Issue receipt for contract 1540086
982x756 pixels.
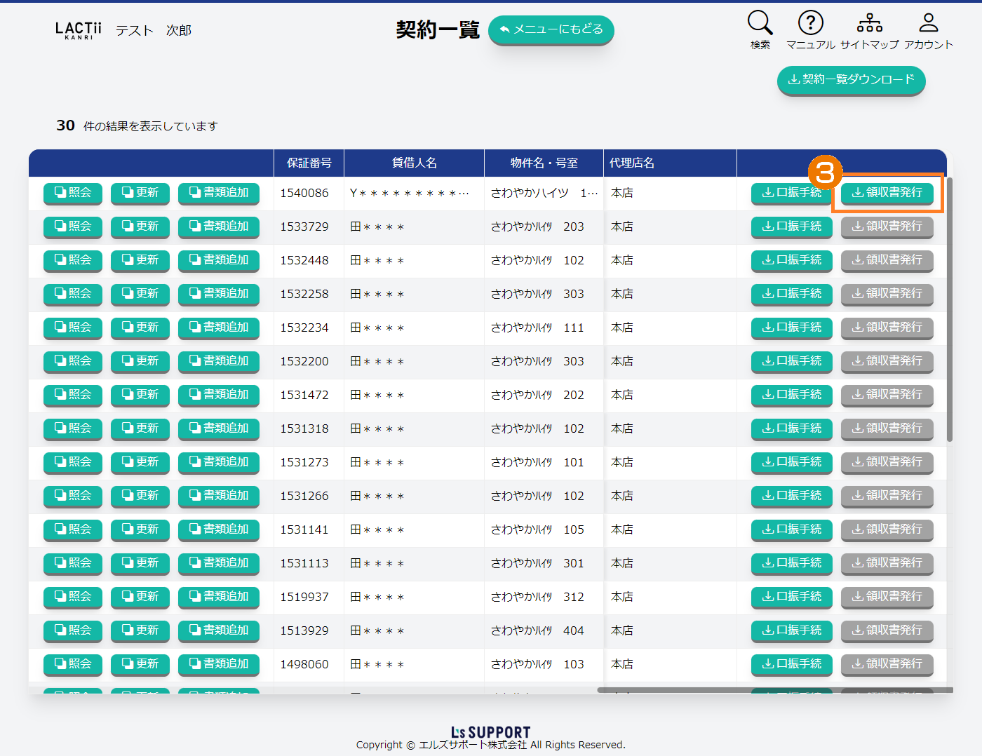pos(887,193)
